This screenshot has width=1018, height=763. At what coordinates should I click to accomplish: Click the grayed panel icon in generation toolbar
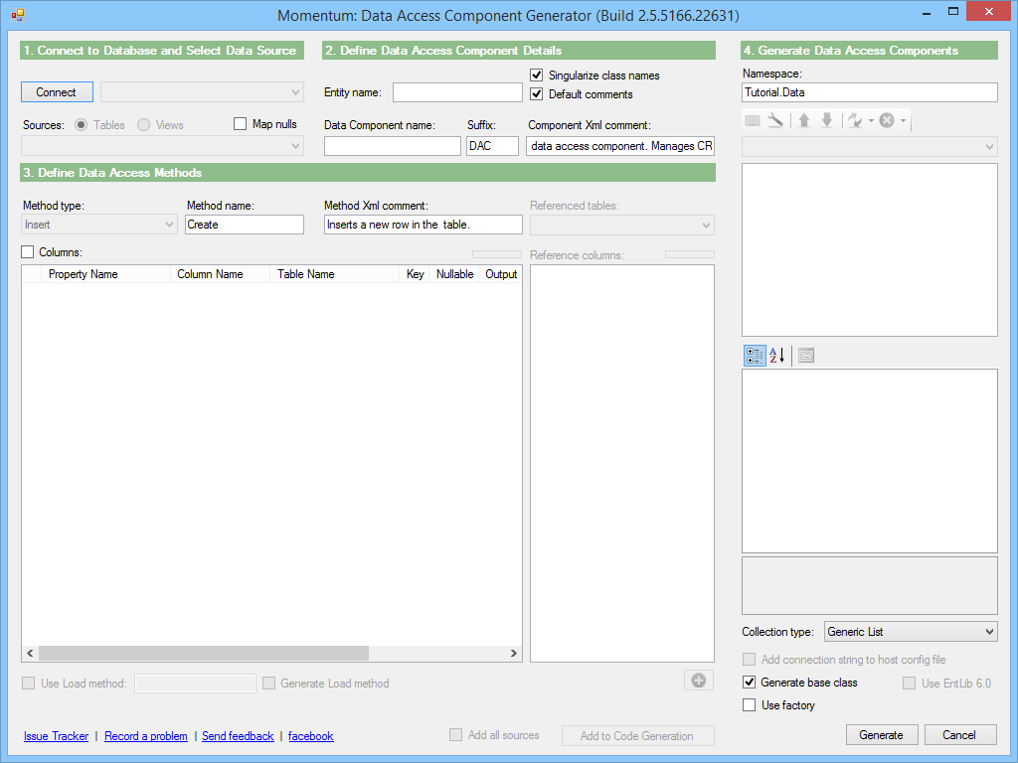click(753, 120)
